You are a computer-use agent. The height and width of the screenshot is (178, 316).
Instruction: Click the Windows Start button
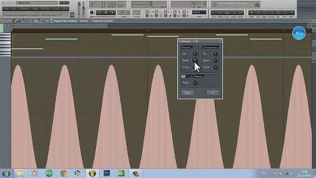[x=6, y=174]
